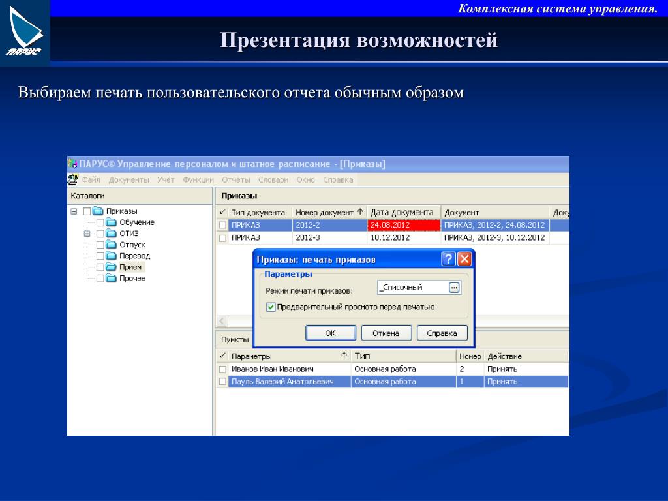The image size is (668, 501).
Task: Open the Документы menu
Action: 129,180
